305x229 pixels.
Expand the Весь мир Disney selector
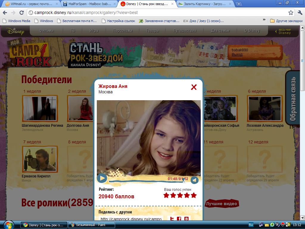tap(283, 31)
